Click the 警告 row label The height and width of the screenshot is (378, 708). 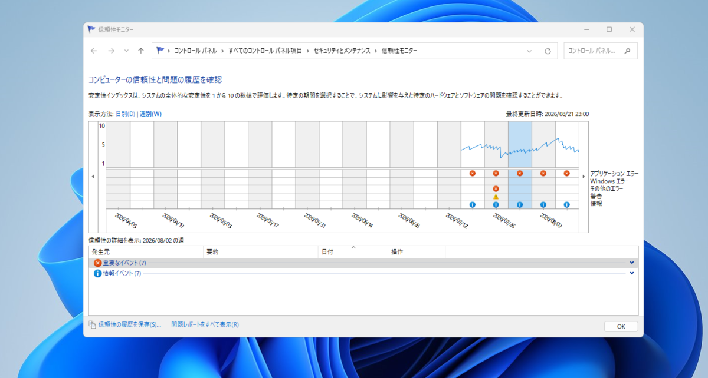pos(596,196)
